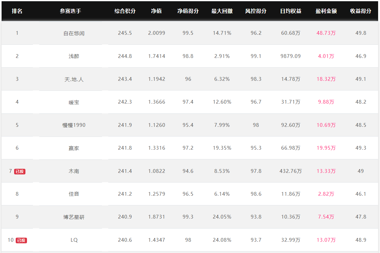The width and height of the screenshot is (380, 253).
Task: Click the 已投 badge beside rank 7
Action: tap(20, 171)
